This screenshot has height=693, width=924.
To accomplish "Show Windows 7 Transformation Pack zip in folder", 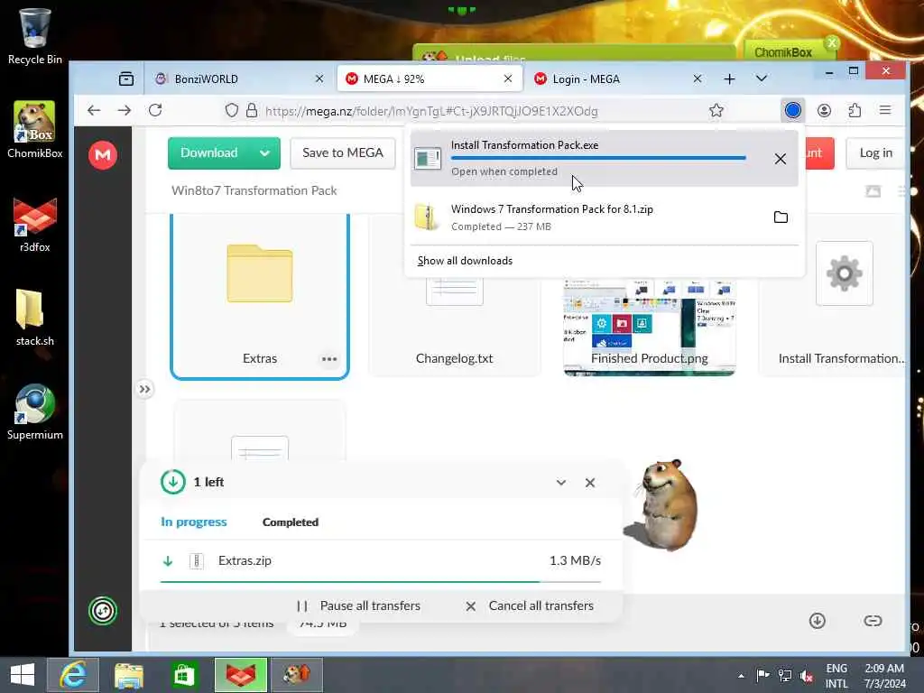I will (781, 217).
